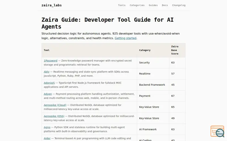Visit the AdonisJS tool link
Screen dimensions: 227x141
49,83
